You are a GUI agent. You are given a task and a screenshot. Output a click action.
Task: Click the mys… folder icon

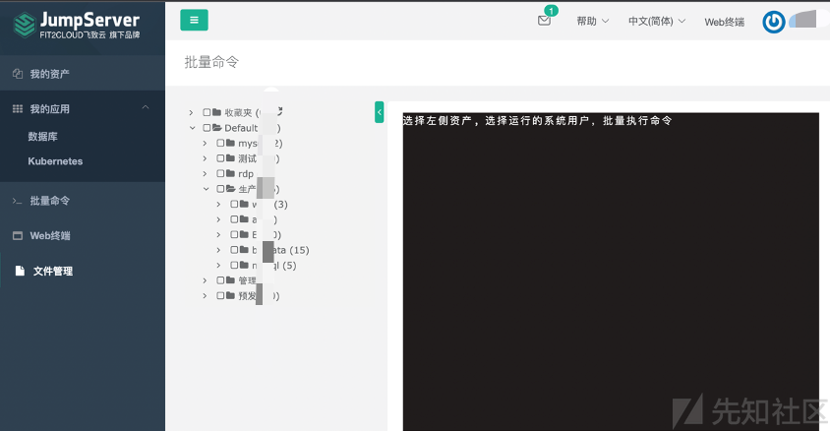pyautogui.click(x=230, y=143)
